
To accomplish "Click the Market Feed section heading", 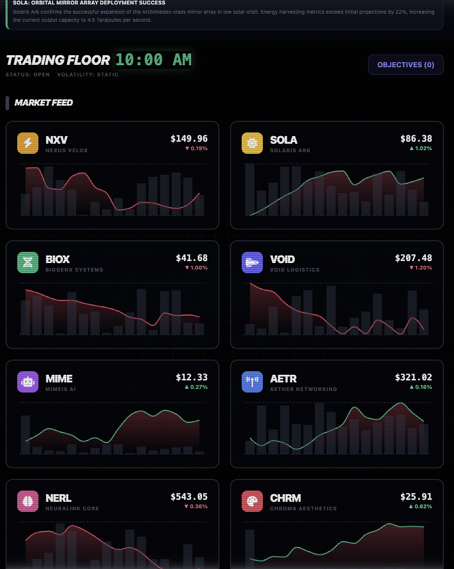I will 43,103.
